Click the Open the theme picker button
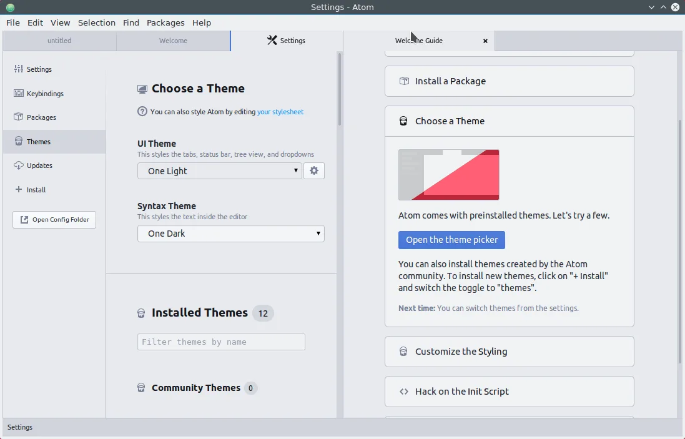The image size is (685, 439). click(x=451, y=240)
